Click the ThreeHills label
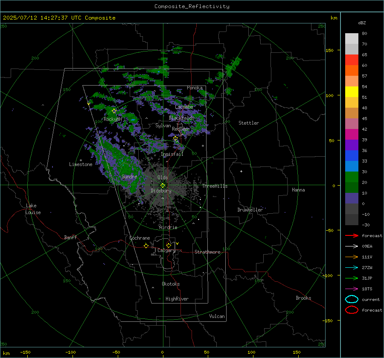 click(215, 186)
